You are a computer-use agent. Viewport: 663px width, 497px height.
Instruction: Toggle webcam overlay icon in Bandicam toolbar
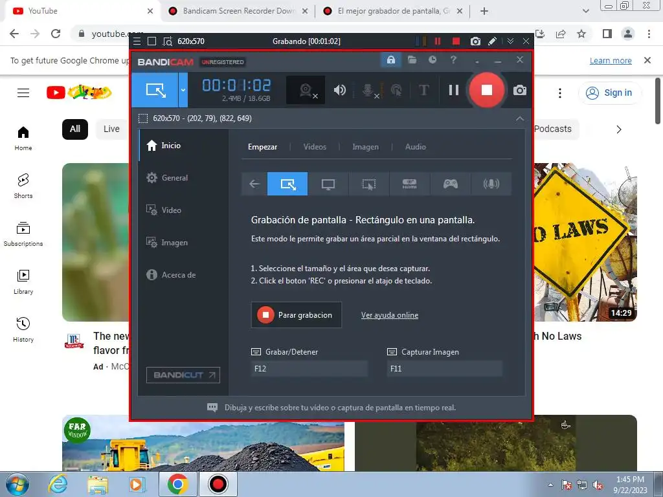(306, 90)
